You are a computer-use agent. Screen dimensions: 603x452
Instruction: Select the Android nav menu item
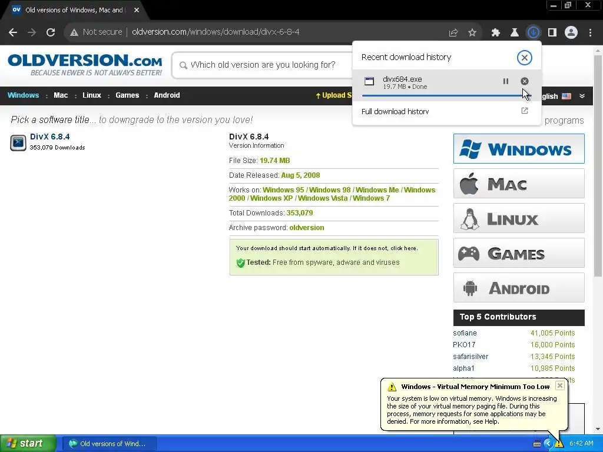coord(167,95)
